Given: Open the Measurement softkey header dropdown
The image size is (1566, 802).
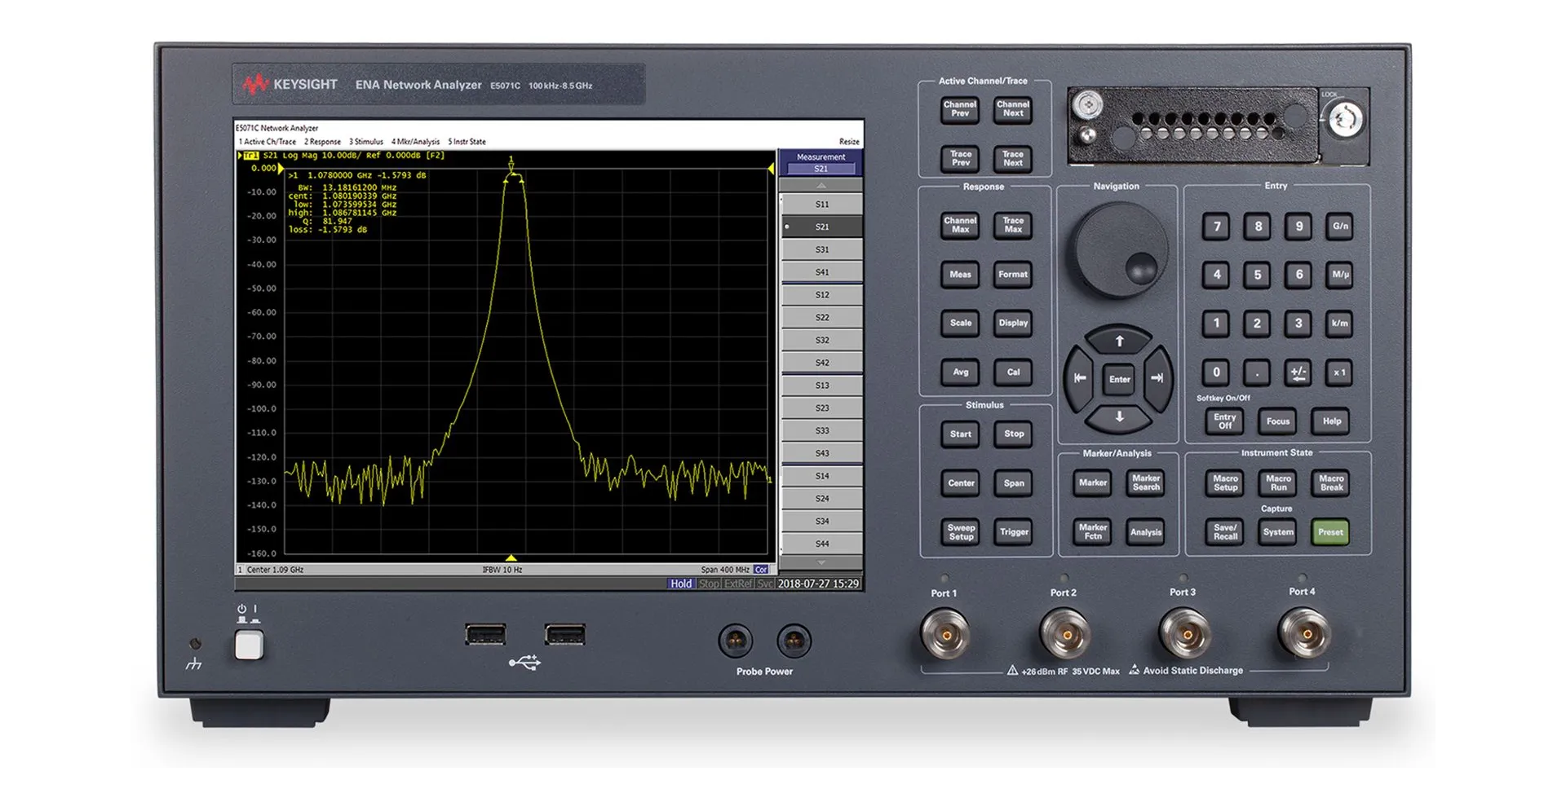Looking at the screenshot, I should click(821, 163).
